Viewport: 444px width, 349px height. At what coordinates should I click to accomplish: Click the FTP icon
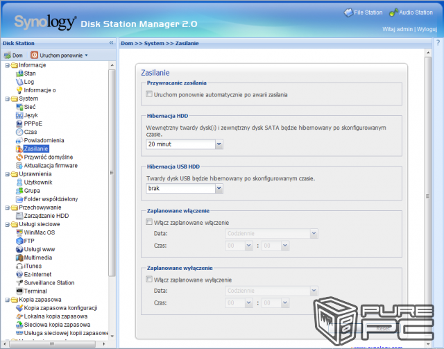(19, 241)
